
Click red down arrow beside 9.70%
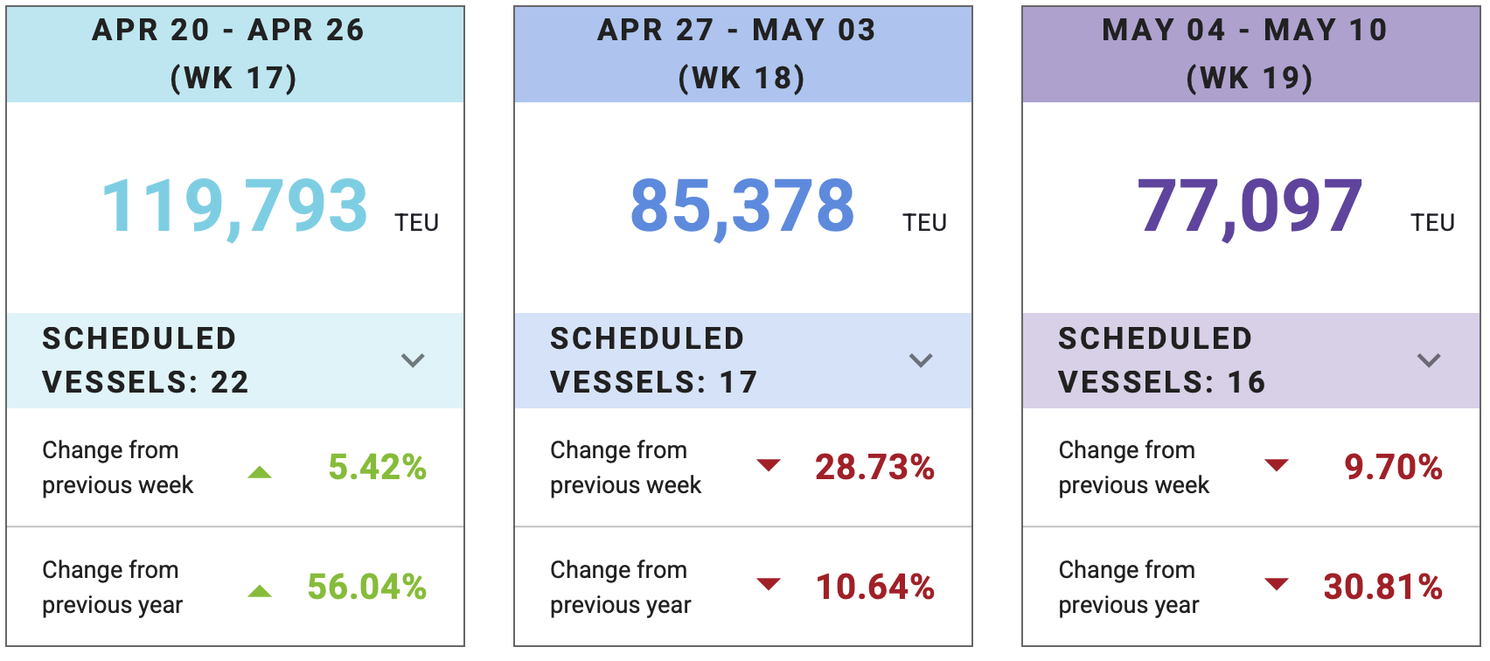[x=1277, y=465]
